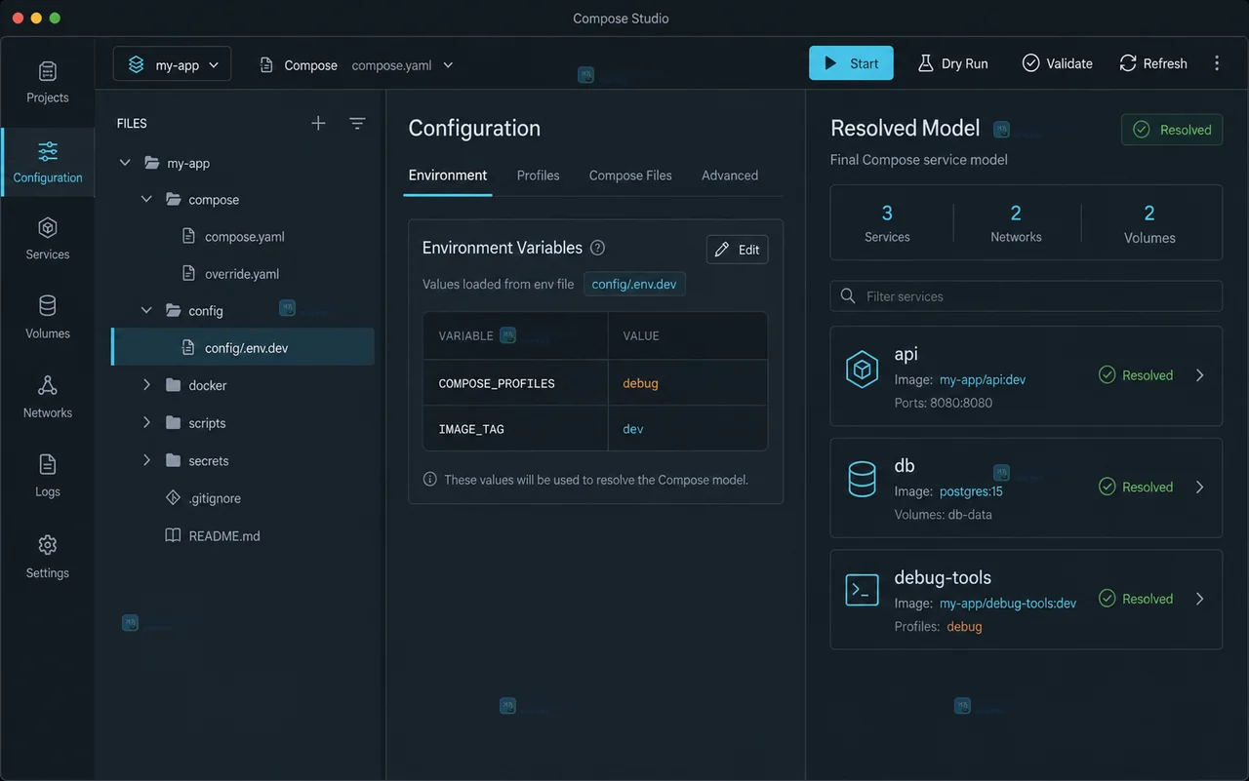
Task: Click the Start button
Action: click(x=851, y=63)
